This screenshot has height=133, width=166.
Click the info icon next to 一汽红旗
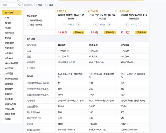pyautogui.click(x=68, y=51)
